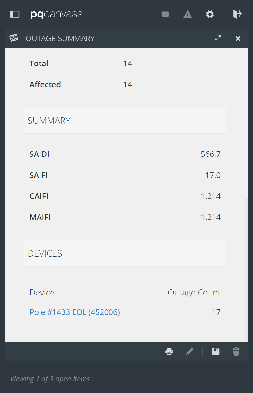The height and width of the screenshot is (393, 253).
Task: Click the SAIDI value 566.7
Action: [211, 154]
